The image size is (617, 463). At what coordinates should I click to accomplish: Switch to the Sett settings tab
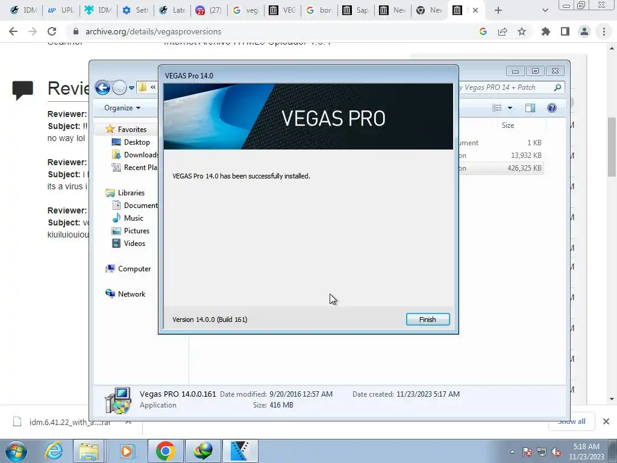(135, 10)
